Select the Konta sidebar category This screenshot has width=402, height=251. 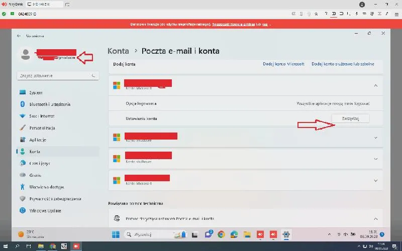pyautogui.click(x=58, y=152)
